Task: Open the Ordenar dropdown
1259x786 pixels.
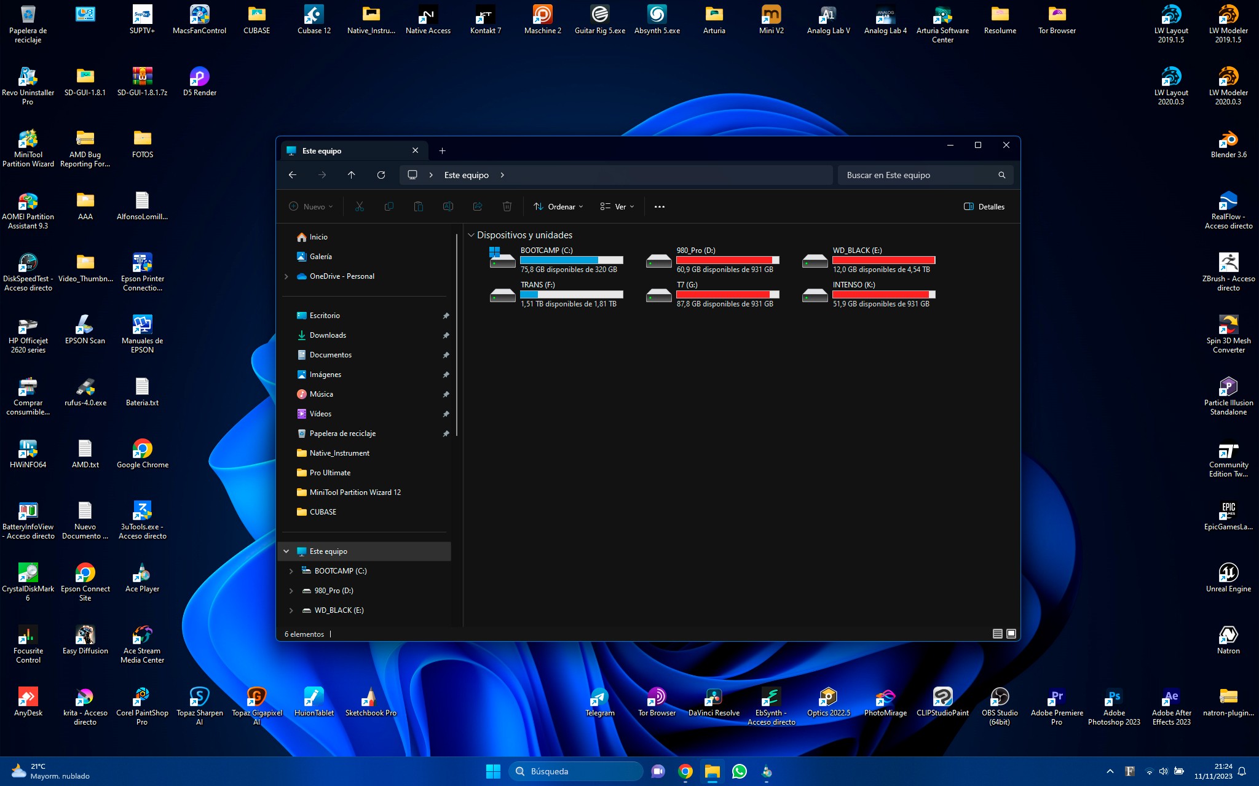Action: tap(558, 207)
